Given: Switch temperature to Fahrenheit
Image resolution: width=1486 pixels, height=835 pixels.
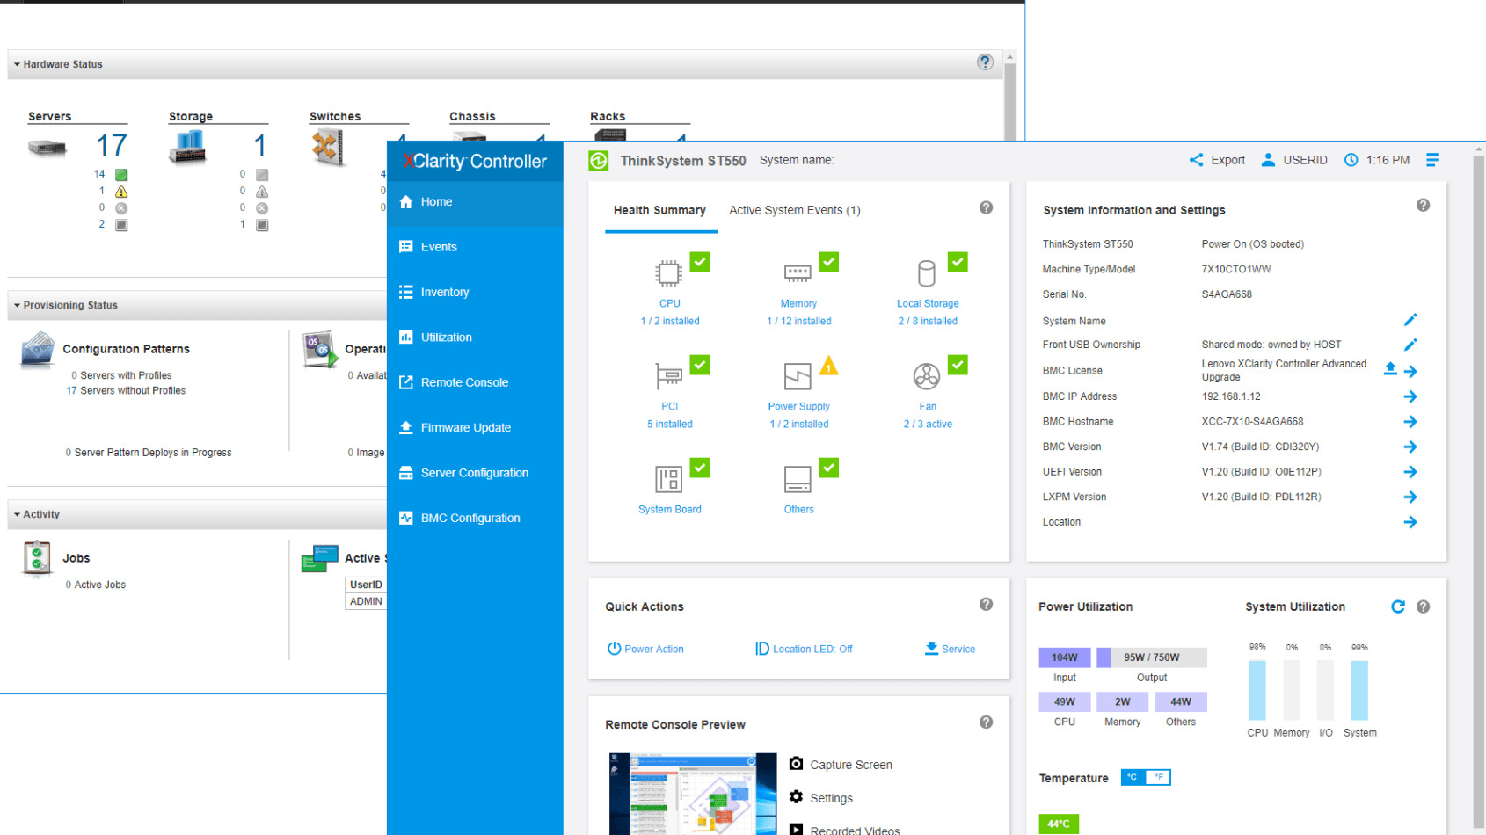Looking at the screenshot, I should pyautogui.click(x=1159, y=777).
